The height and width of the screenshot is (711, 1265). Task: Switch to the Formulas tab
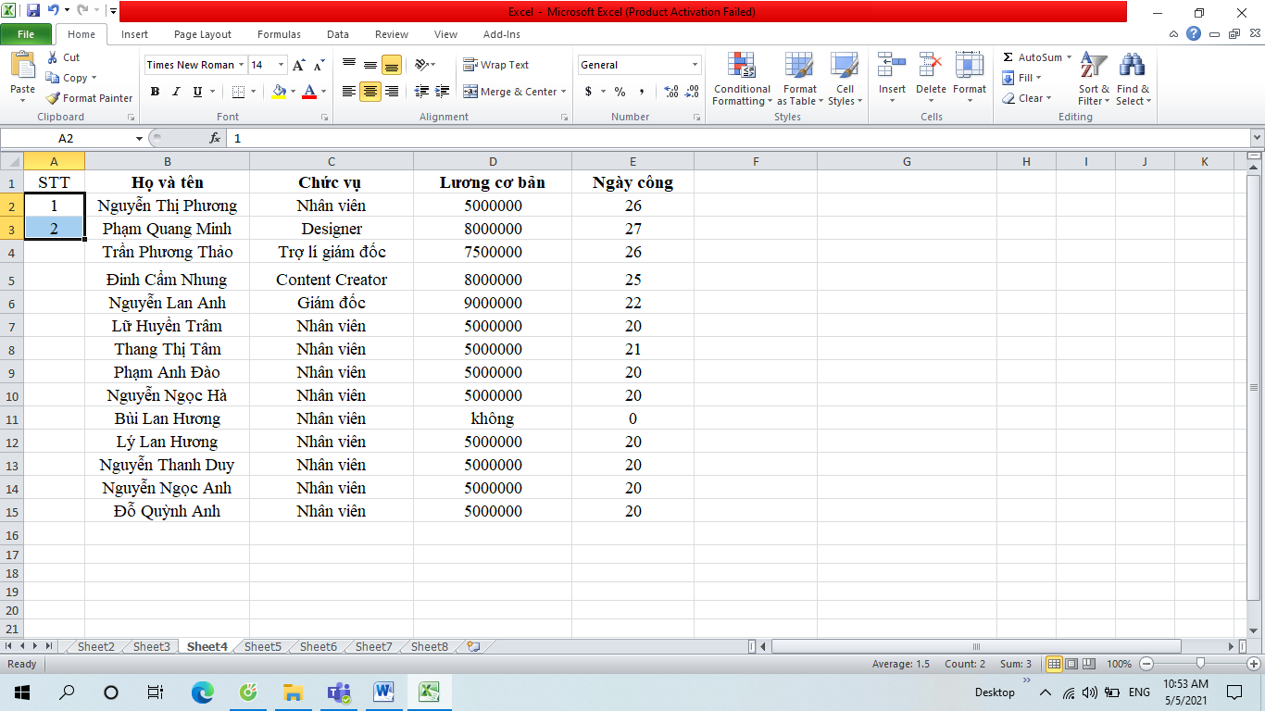click(279, 34)
